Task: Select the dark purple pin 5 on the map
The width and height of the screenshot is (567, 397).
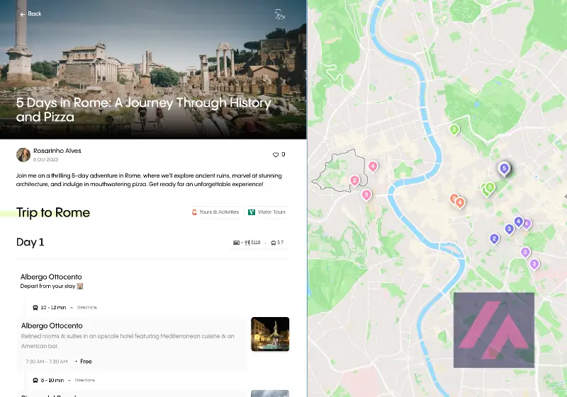Action: tap(504, 168)
